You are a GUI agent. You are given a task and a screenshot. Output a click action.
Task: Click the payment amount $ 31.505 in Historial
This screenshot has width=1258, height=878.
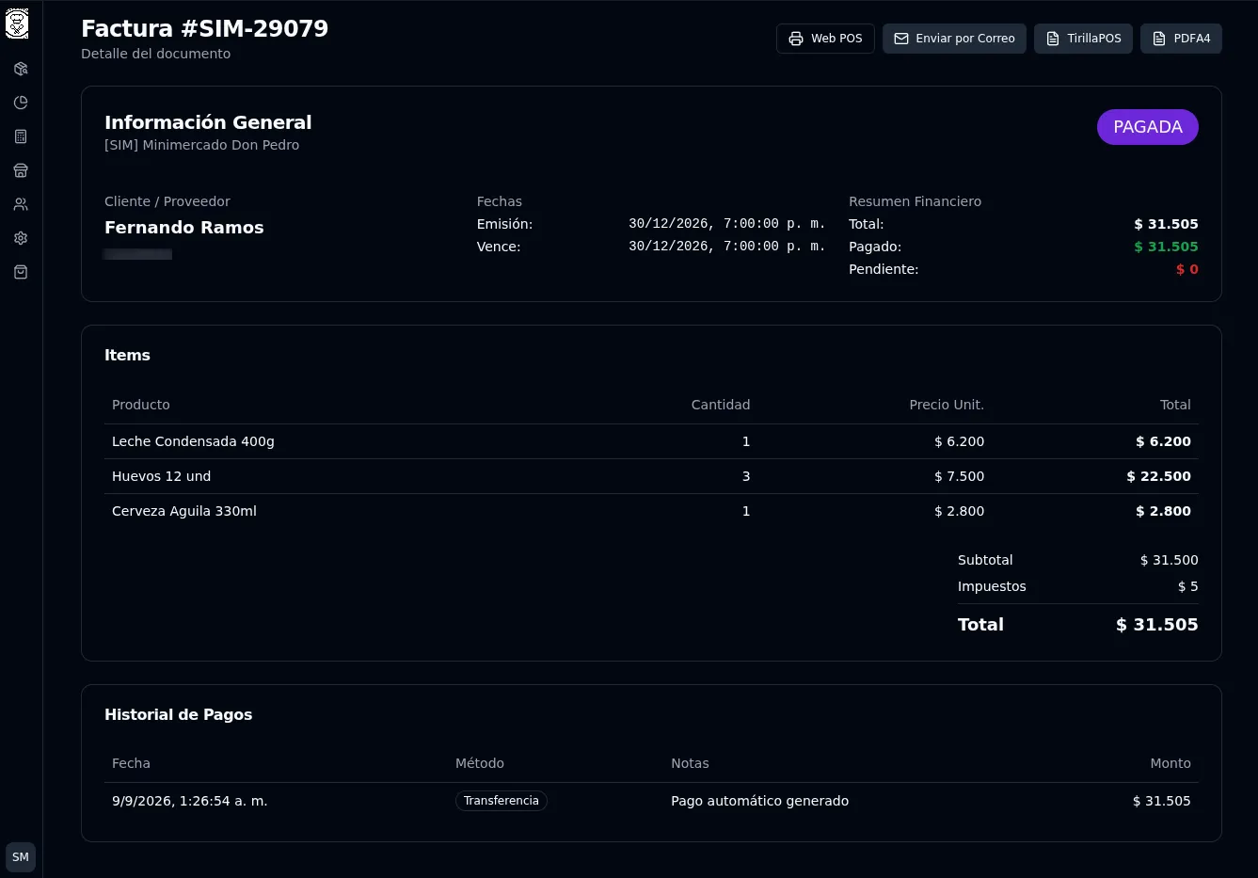pyautogui.click(x=1162, y=801)
